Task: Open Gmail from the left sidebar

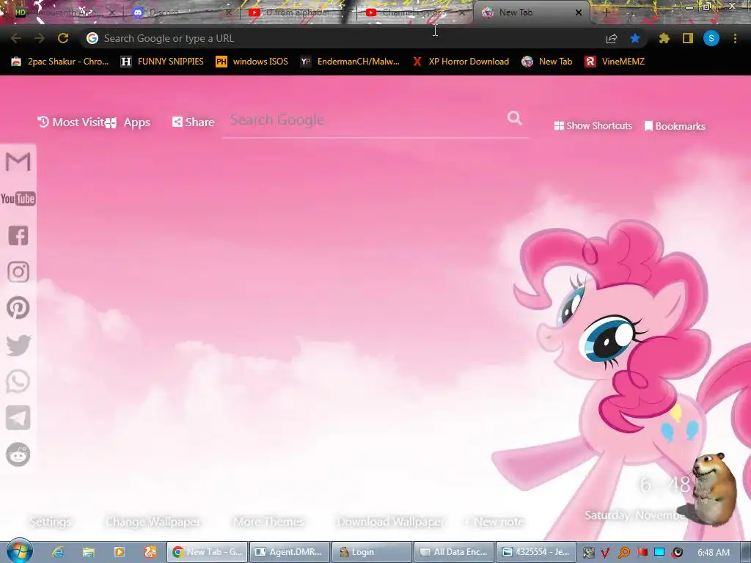Action: tap(18, 162)
